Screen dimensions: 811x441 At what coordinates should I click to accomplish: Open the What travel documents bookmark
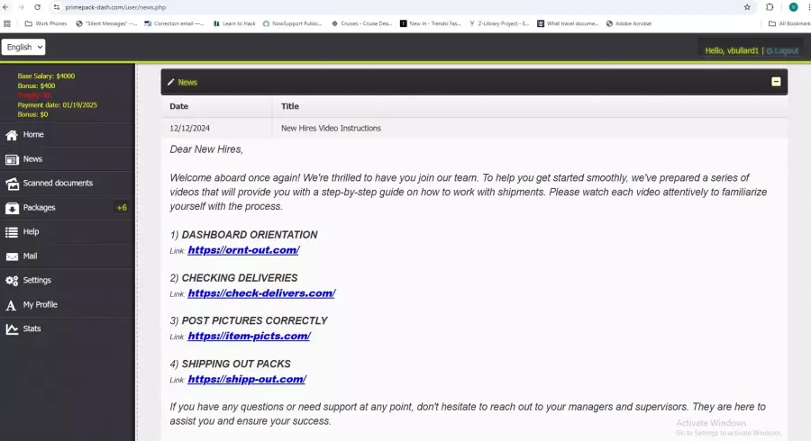click(568, 23)
